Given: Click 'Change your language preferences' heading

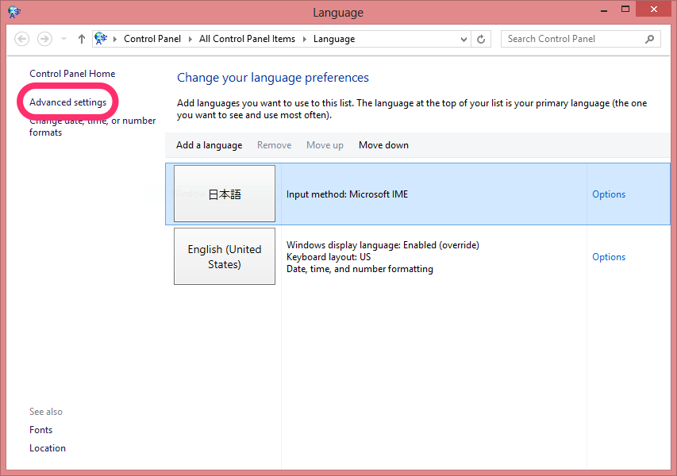Looking at the screenshot, I should pyautogui.click(x=273, y=78).
